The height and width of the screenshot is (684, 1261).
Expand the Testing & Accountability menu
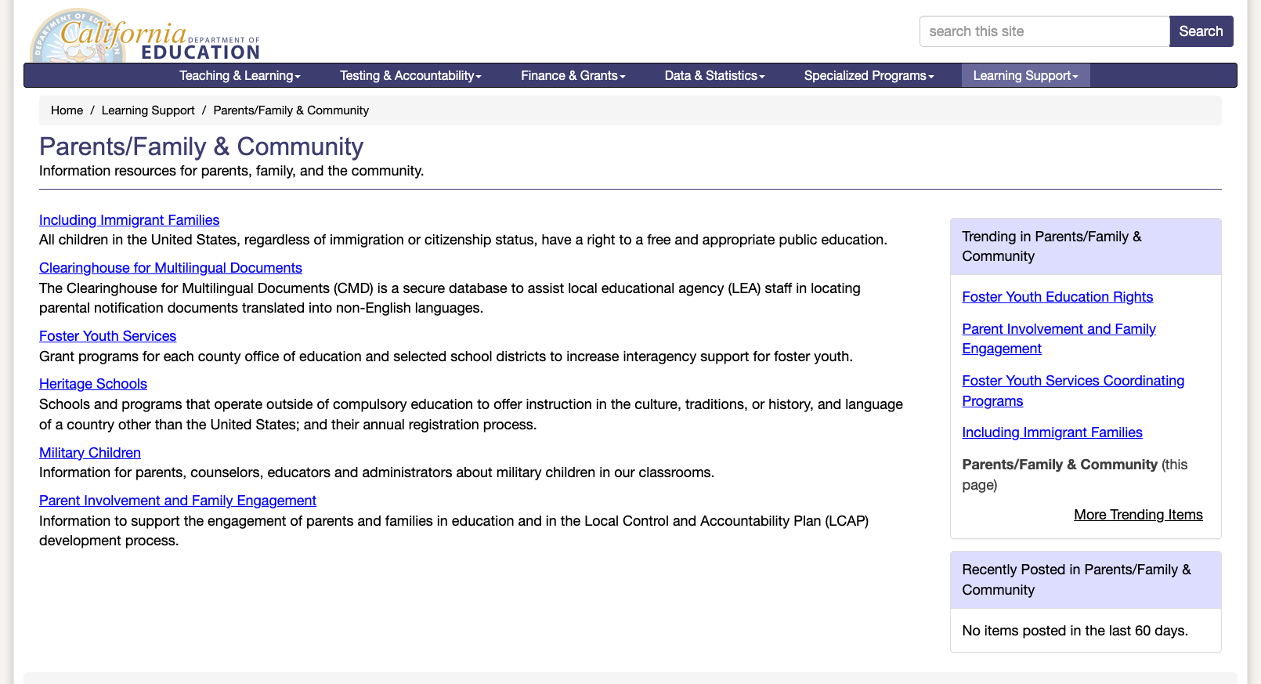coord(410,75)
